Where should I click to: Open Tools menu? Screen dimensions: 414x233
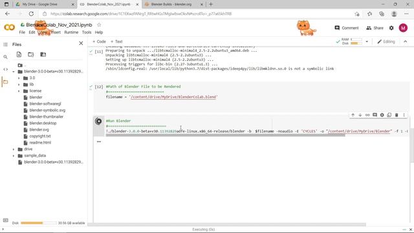[87, 32]
